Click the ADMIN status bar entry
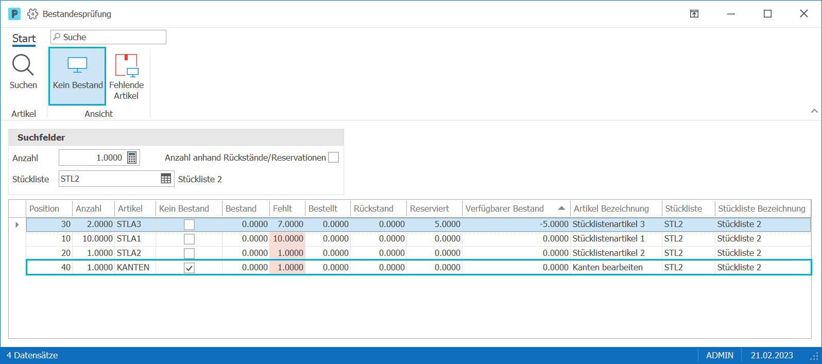 tap(720, 355)
